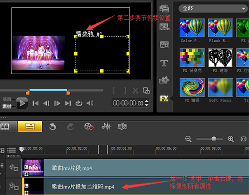Jump to the end of the clip

(x=68, y=103)
